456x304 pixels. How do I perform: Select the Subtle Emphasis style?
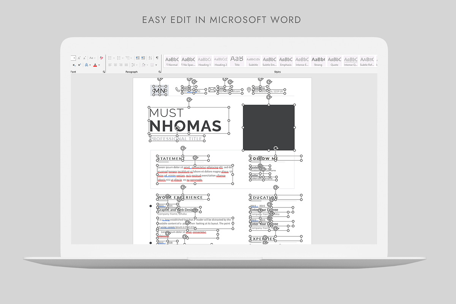tap(269, 61)
